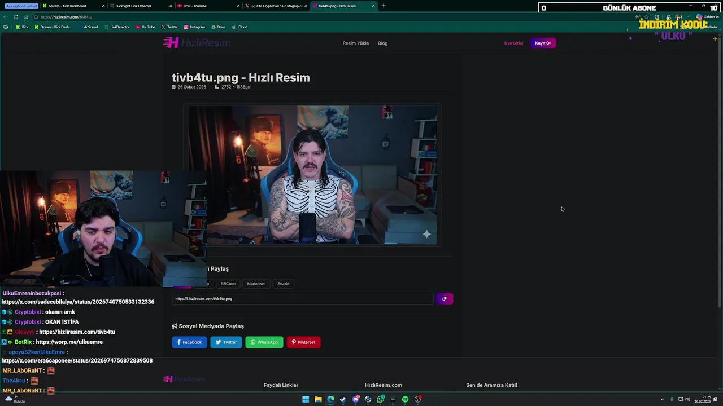Open iCloud bookmark

pyautogui.click(x=239, y=27)
